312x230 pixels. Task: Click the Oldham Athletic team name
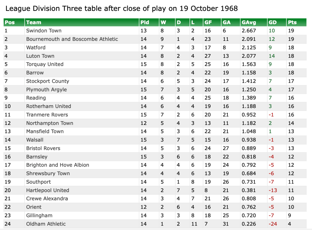(46, 224)
